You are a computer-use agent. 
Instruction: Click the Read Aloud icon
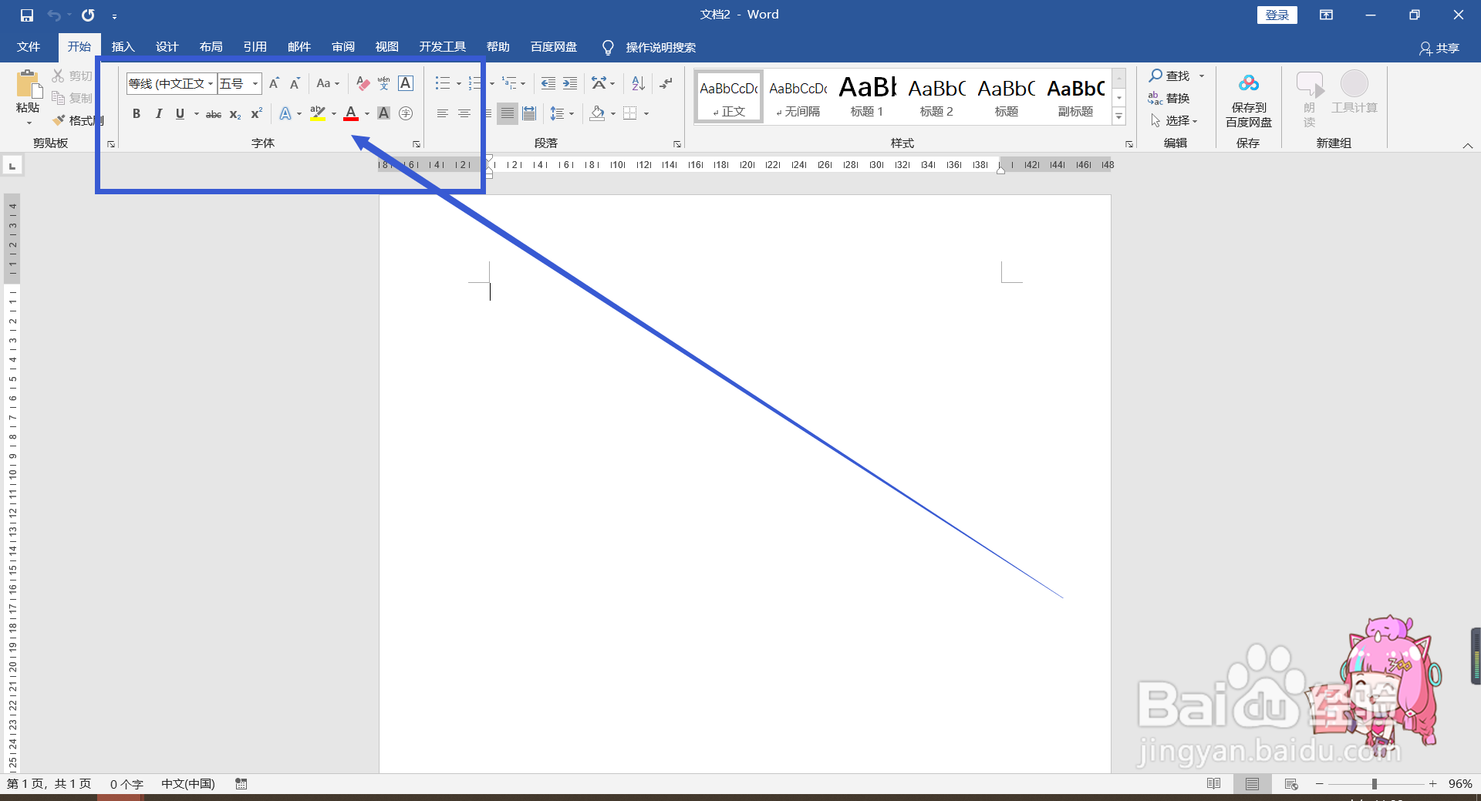(x=1310, y=99)
